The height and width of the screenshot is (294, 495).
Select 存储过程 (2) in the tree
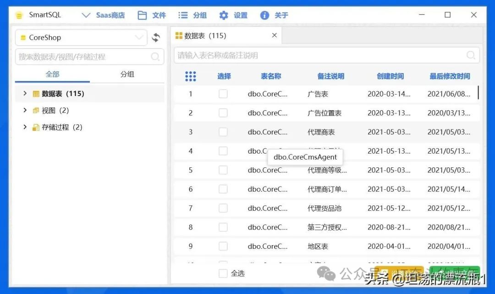tap(62, 127)
